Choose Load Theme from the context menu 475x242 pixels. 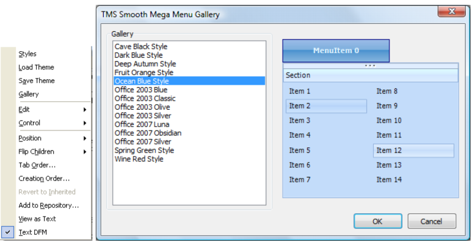pos(37,67)
